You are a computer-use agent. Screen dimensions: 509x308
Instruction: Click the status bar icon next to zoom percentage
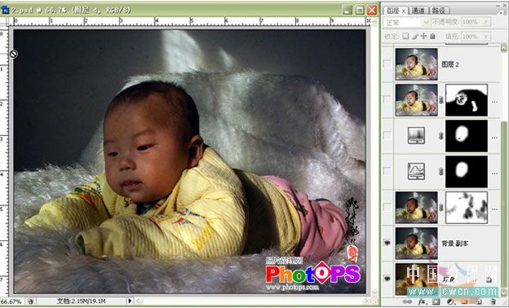click(x=30, y=301)
